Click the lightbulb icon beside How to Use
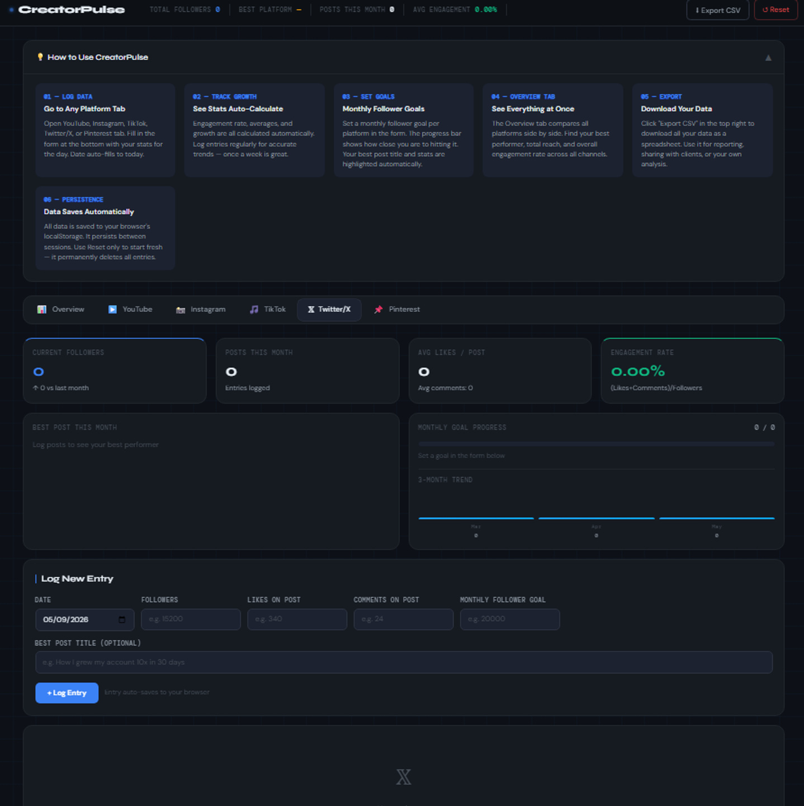This screenshot has height=806, width=804. (40, 57)
